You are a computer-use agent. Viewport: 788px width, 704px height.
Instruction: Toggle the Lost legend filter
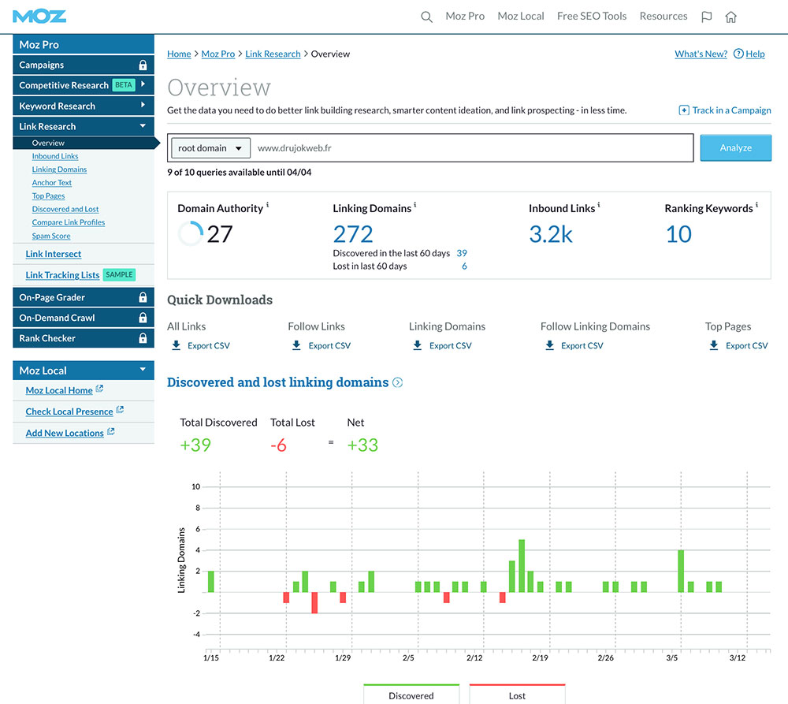(x=517, y=695)
